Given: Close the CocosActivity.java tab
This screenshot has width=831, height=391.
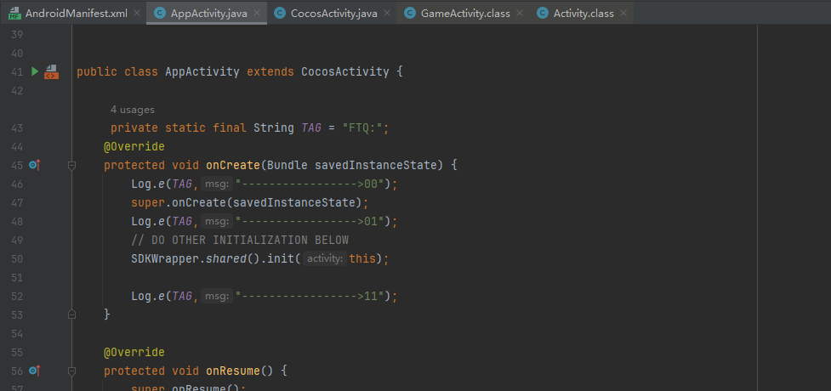Looking at the screenshot, I should pyautogui.click(x=387, y=14).
